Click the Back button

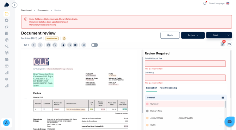click(170, 35)
